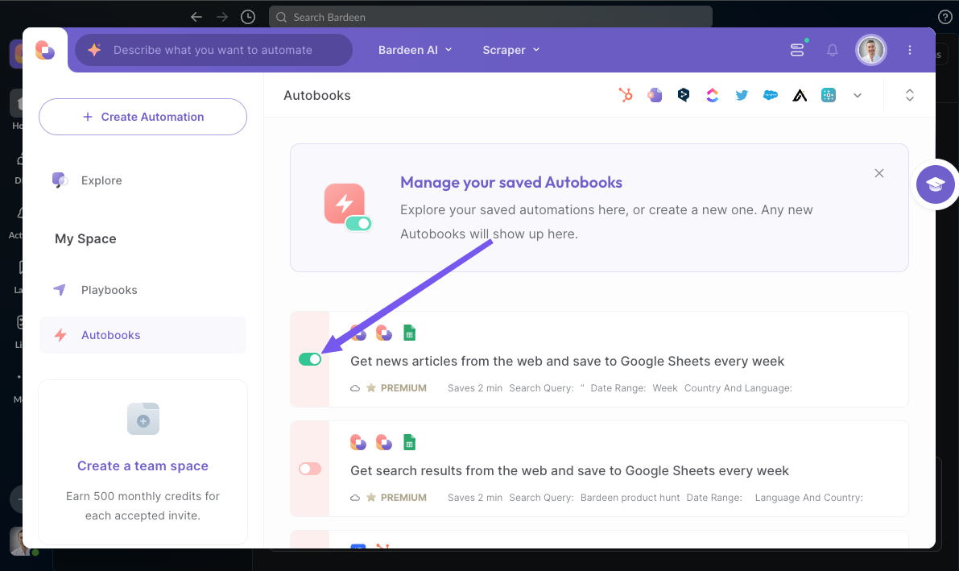
Task: Filter by teal square app icon
Action: click(828, 96)
